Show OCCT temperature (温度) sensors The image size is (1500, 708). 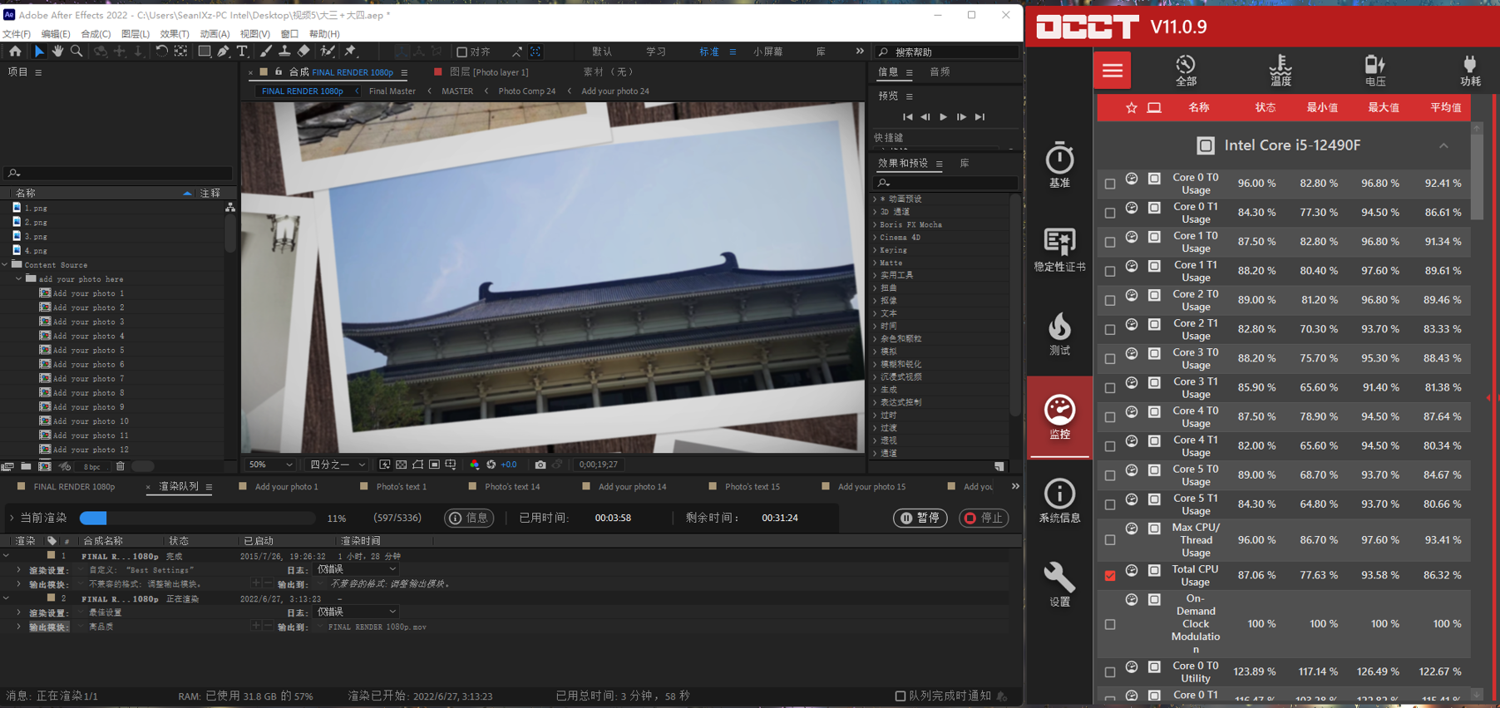click(1280, 70)
